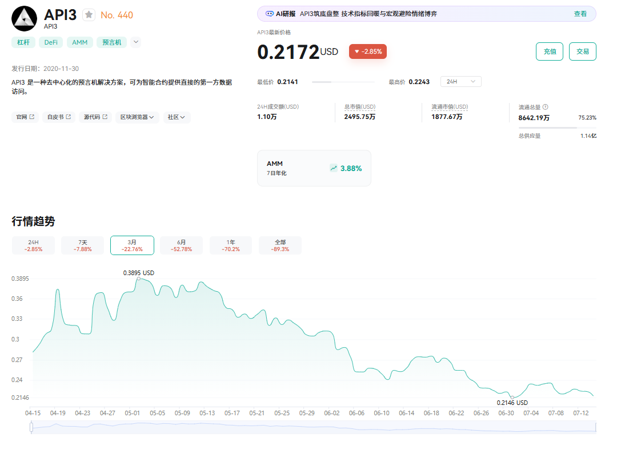633x461 pixels.
Task: Click the 75.23% circulation ratio
Action: [587, 118]
